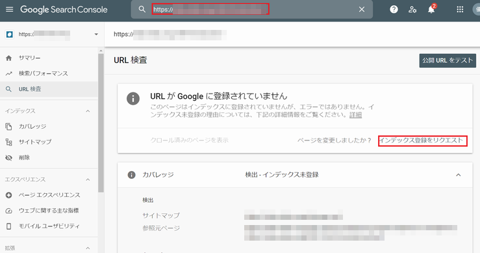Collapse the 拡張 sidebar section

tap(88, 248)
